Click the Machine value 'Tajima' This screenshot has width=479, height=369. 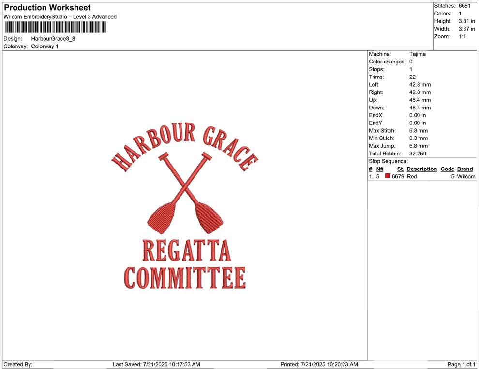pyautogui.click(x=417, y=54)
